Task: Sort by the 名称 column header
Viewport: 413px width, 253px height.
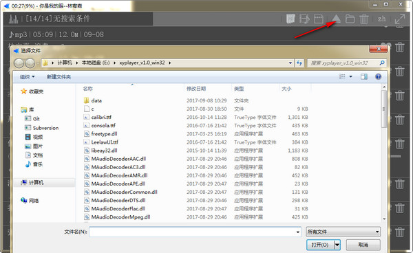Action: click(87, 89)
